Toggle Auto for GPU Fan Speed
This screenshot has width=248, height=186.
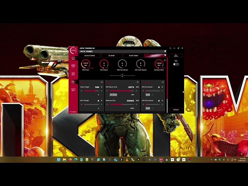pos(148,95)
